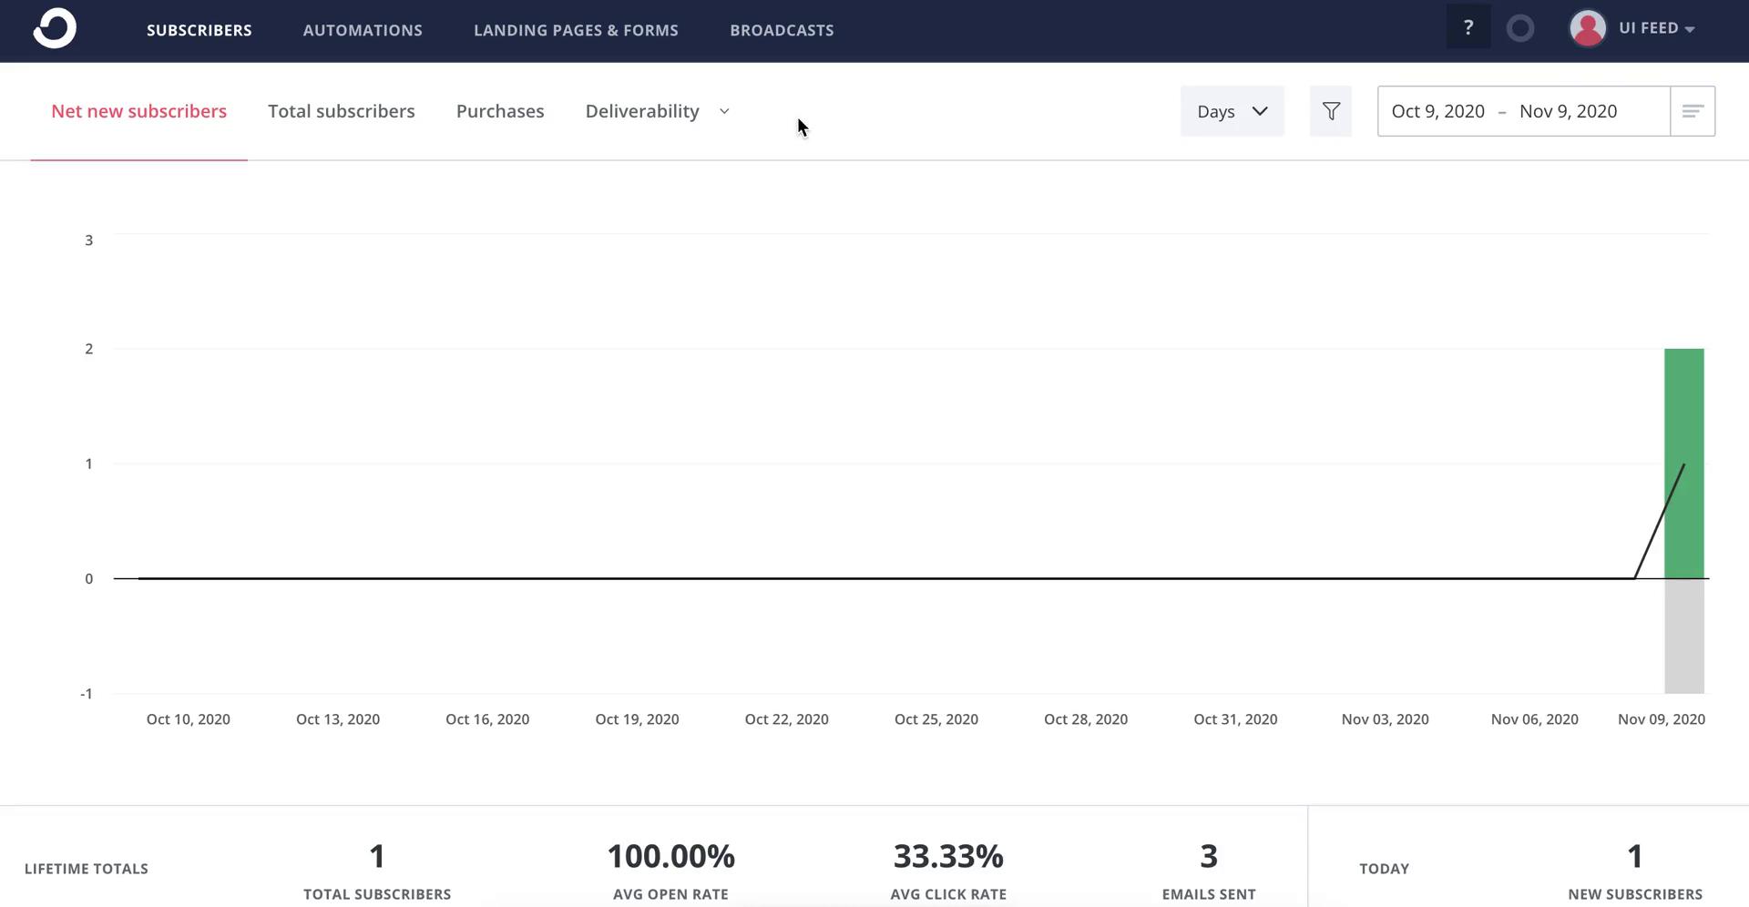Click the Oct 9, 2020 start date

click(x=1438, y=111)
